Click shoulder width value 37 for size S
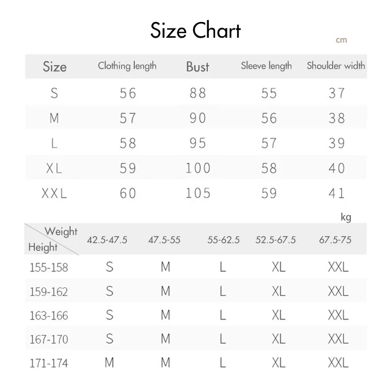 coord(337,93)
